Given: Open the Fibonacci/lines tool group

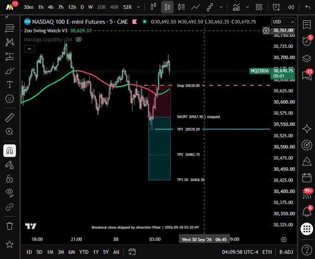Looking at the screenshot, I should click(x=10, y=28).
